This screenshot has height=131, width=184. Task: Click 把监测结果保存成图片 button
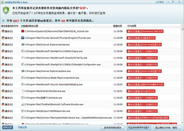[x=139, y=128]
